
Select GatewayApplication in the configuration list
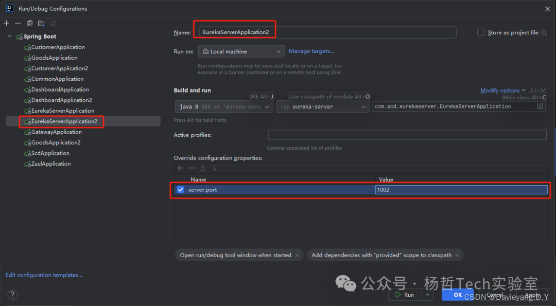coord(56,132)
